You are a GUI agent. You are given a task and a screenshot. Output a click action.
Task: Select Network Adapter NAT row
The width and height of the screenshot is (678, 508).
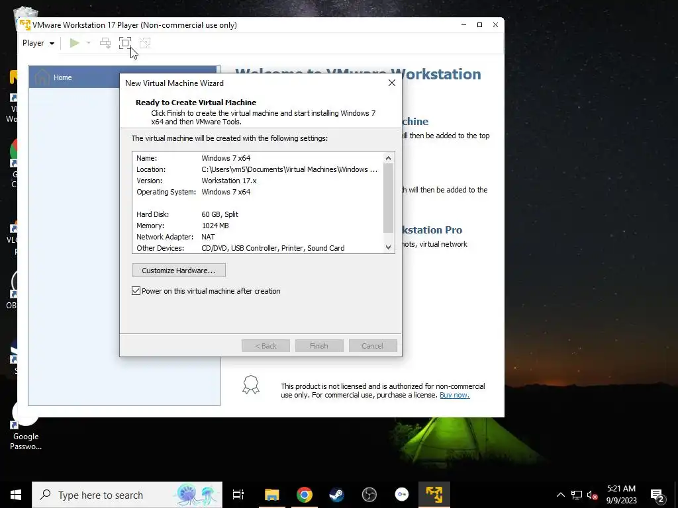click(x=258, y=237)
